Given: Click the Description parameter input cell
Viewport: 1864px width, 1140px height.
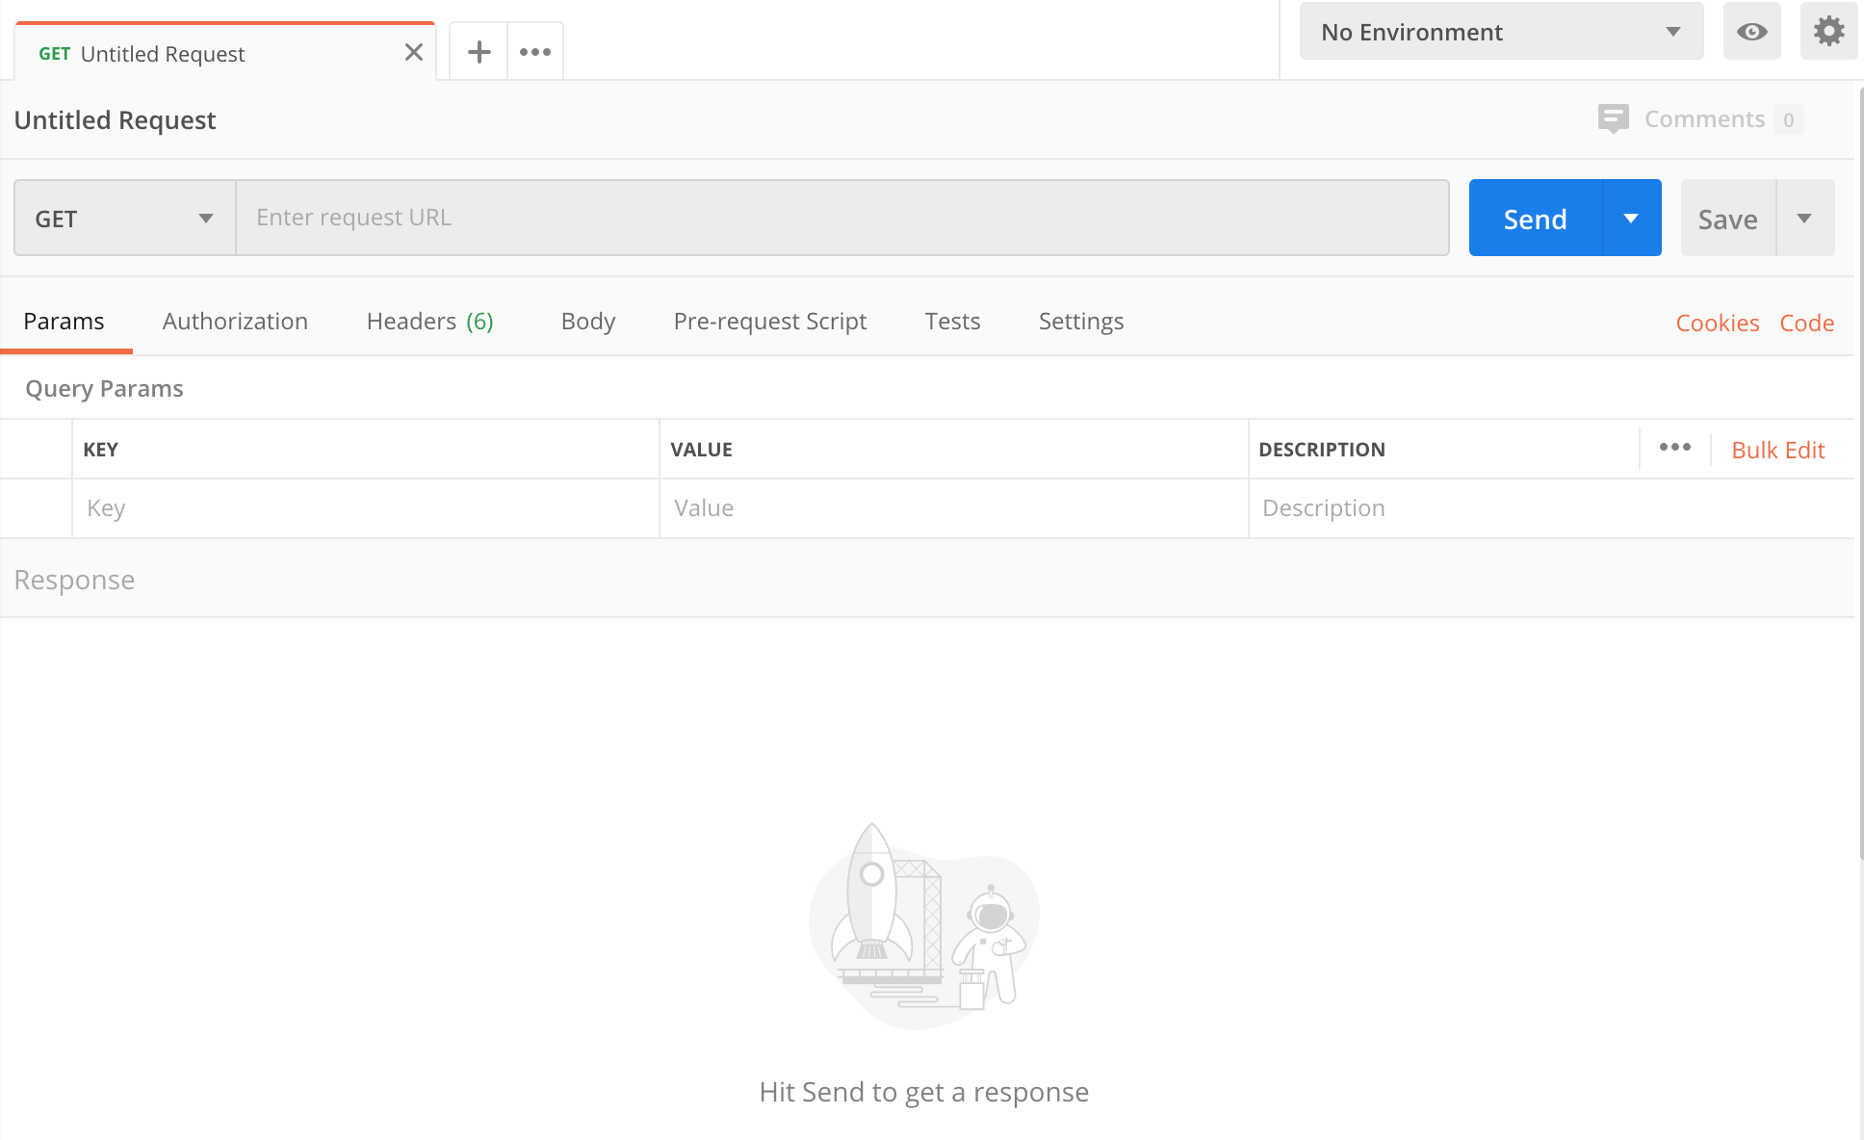Looking at the screenshot, I should [1550, 508].
